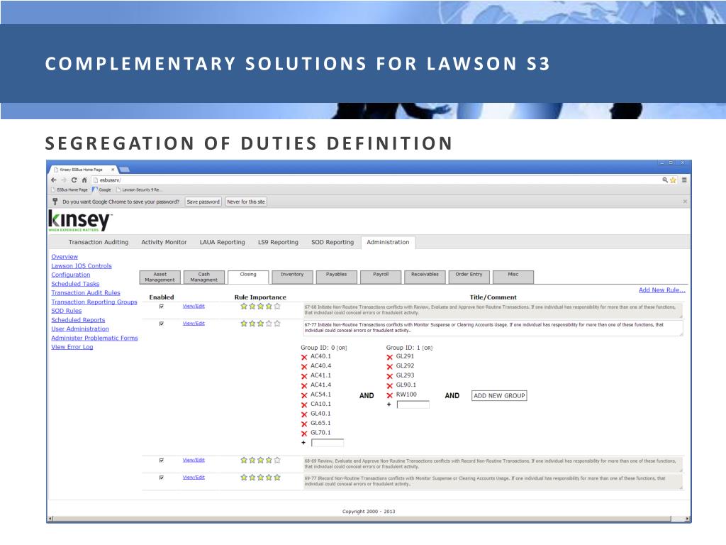Viewport: 726px width, 545px height.
Task: Delete AC41.4 using red X
Action: (x=304, y=385)
